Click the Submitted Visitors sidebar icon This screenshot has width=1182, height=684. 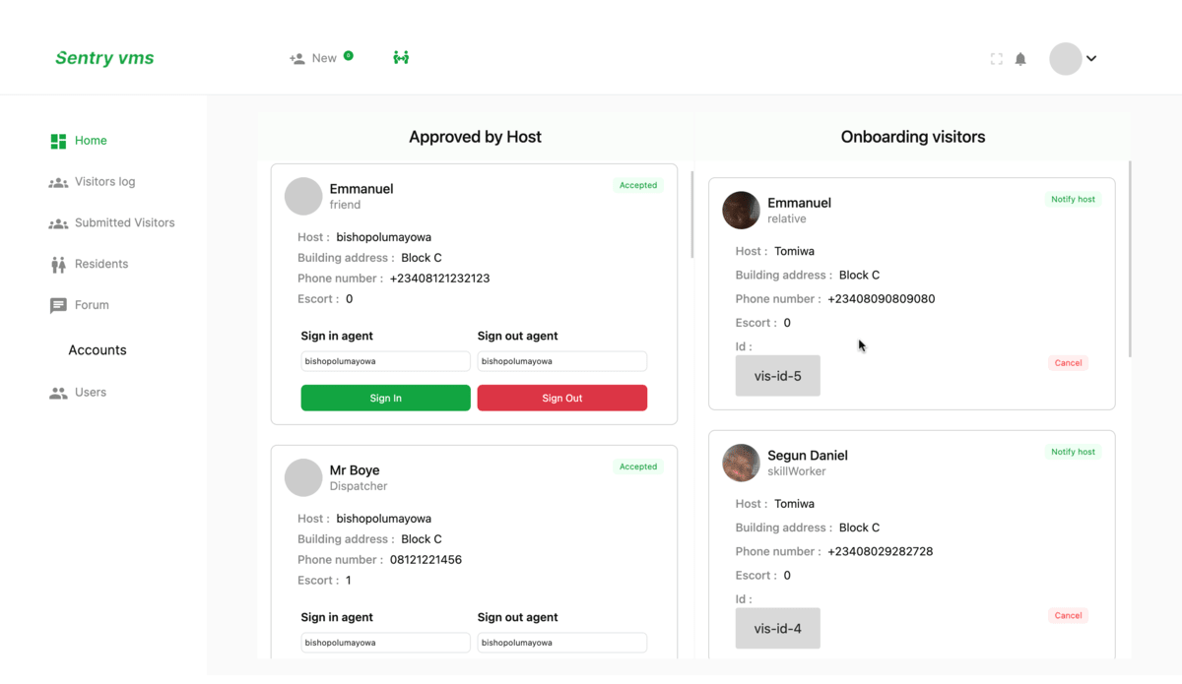pyautogui.click(x=58, y=223)
